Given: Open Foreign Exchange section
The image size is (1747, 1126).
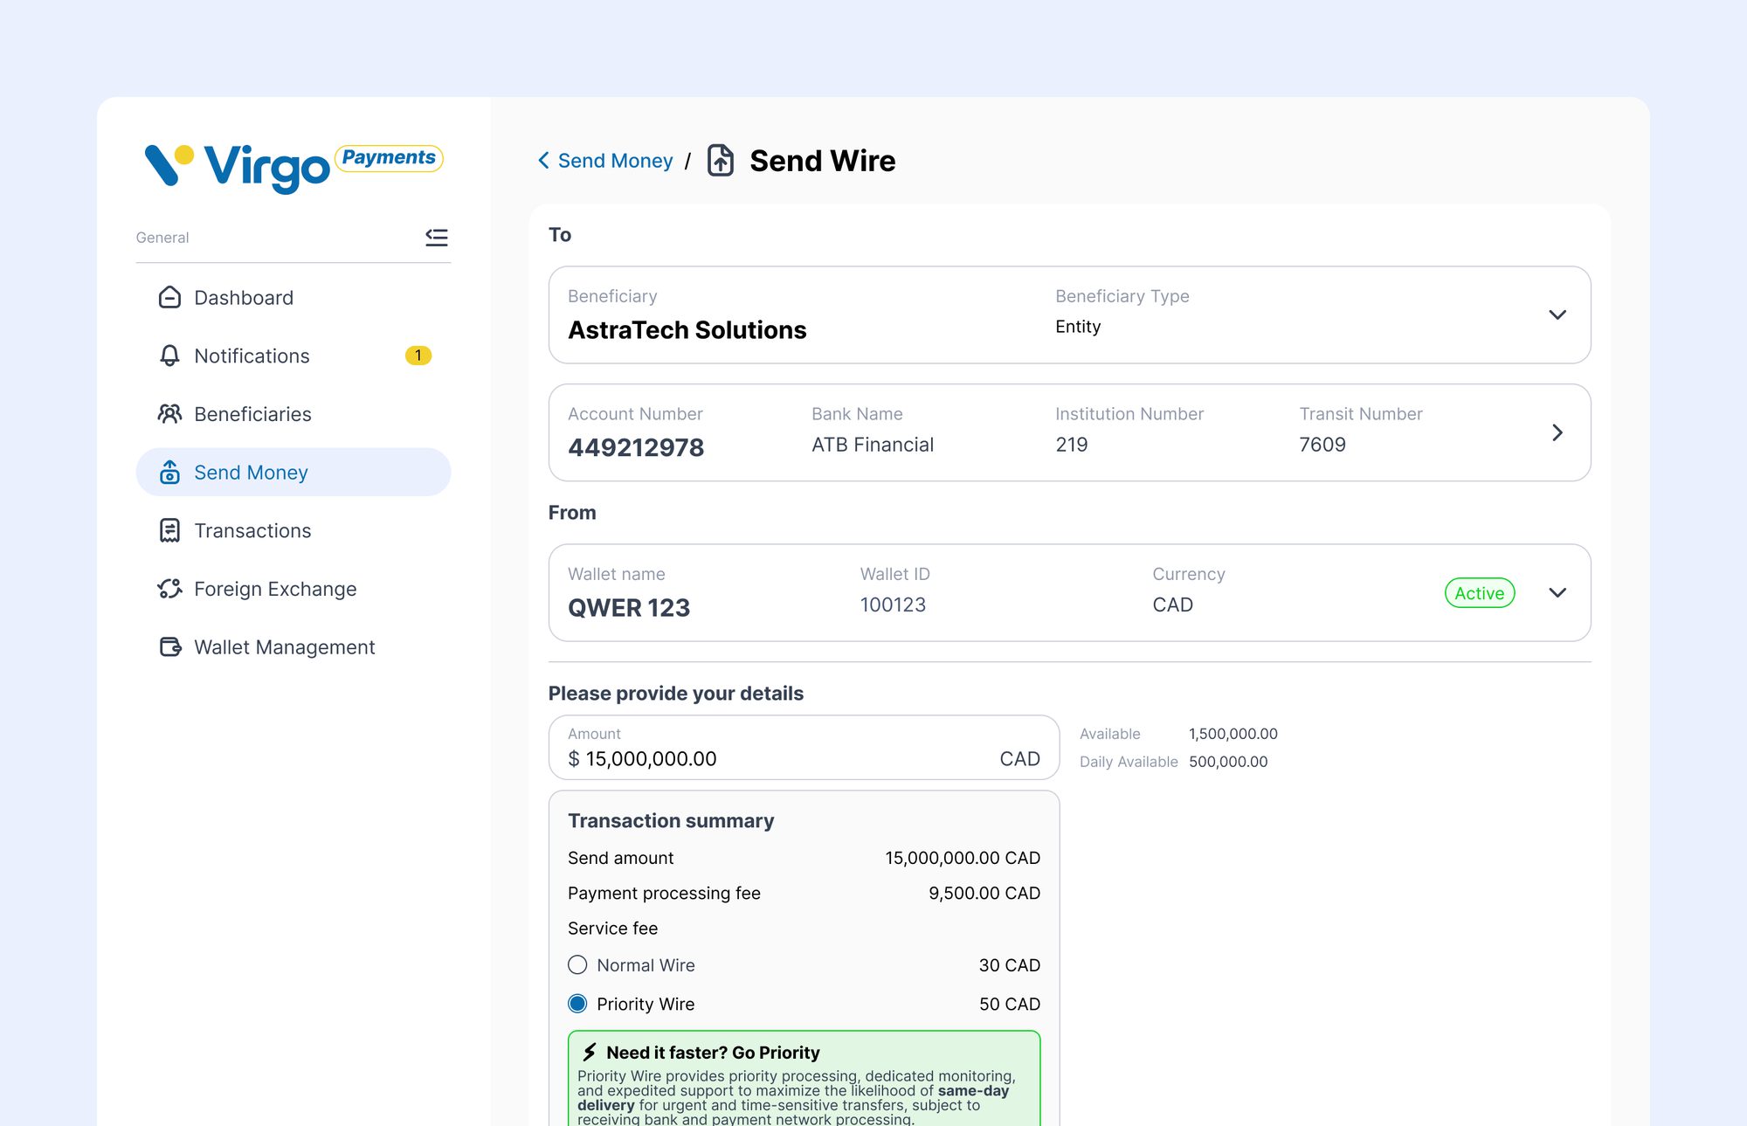Looking at the screenshot, I should (x=293, y=589).
